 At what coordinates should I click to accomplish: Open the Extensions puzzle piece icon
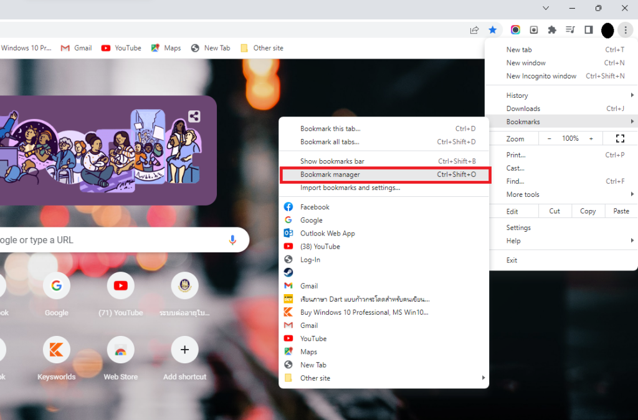pos(552,29)
